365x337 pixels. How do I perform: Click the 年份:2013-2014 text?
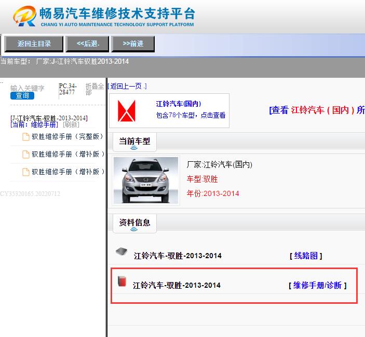(213, 193)
